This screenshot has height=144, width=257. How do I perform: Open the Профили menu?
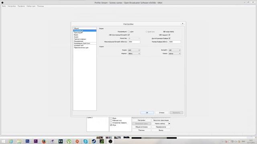point(21,6)
